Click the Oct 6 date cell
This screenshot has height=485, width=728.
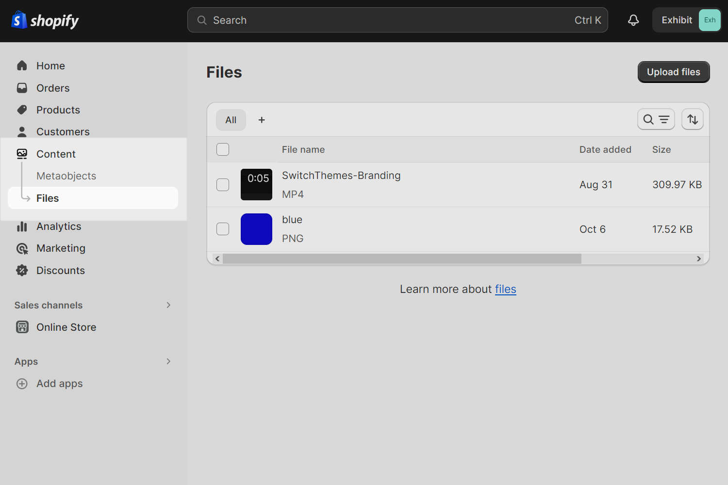593,229
